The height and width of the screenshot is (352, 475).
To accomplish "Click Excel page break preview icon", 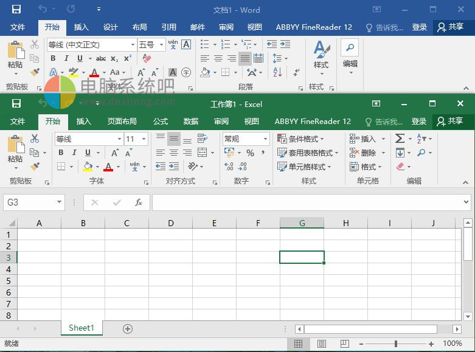I will (x=345, y=343).
